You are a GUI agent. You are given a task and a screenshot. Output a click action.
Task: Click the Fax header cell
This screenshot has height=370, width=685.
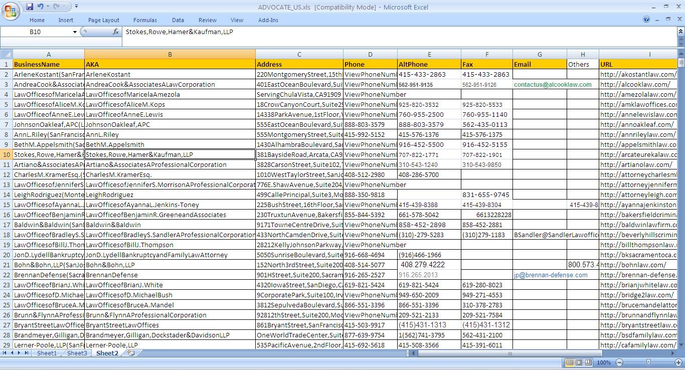487,64
